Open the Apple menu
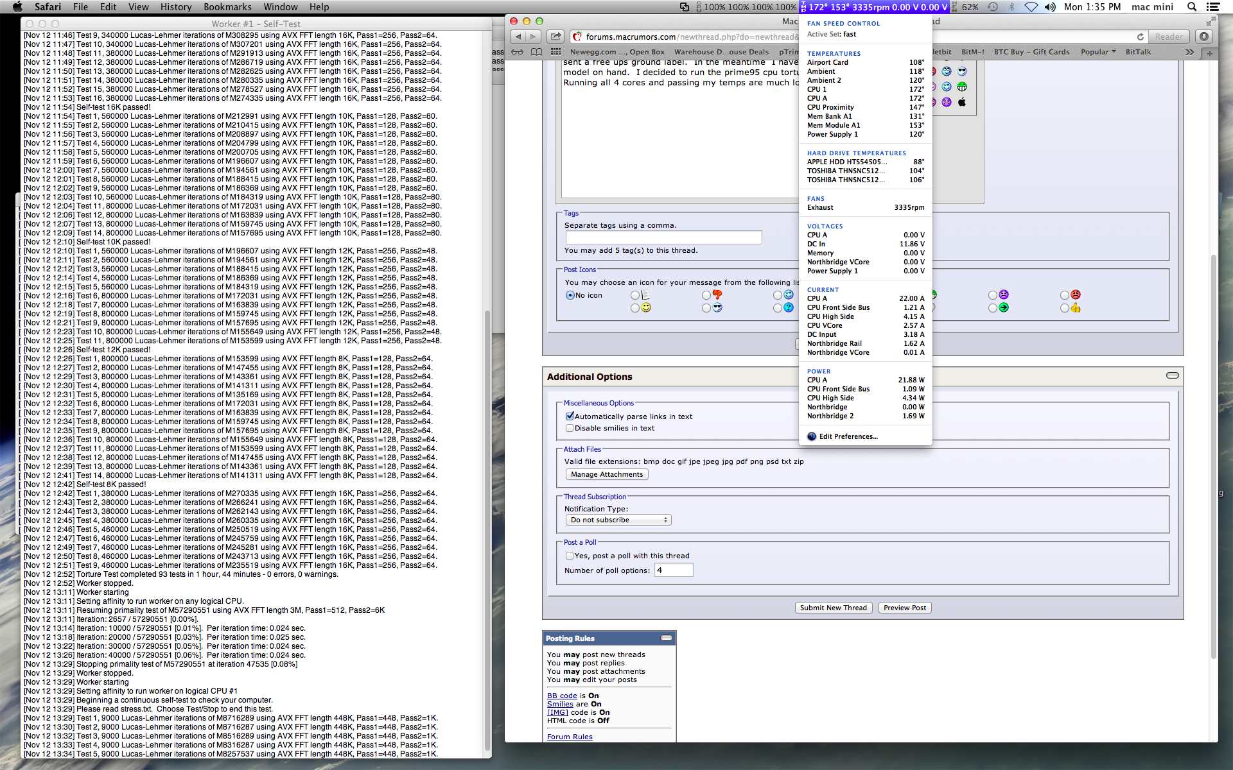Image resolution: width=1233 pixels, height=770 pixels. pyautogui.click(x=17, y=7)
